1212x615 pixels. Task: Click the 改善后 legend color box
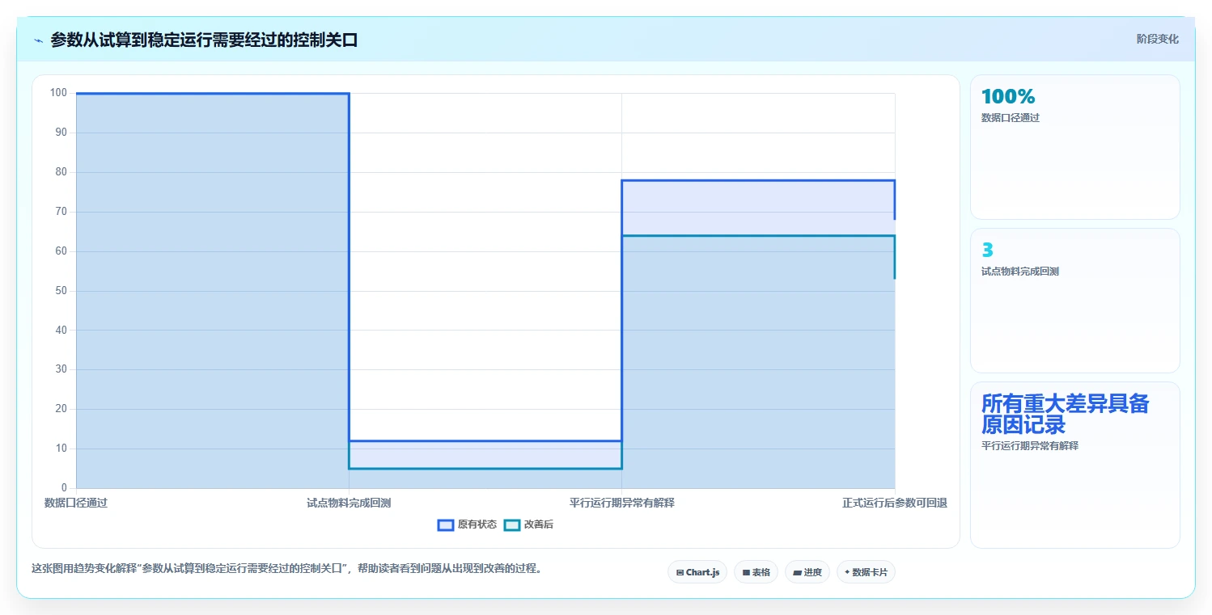tap(511, 524)
